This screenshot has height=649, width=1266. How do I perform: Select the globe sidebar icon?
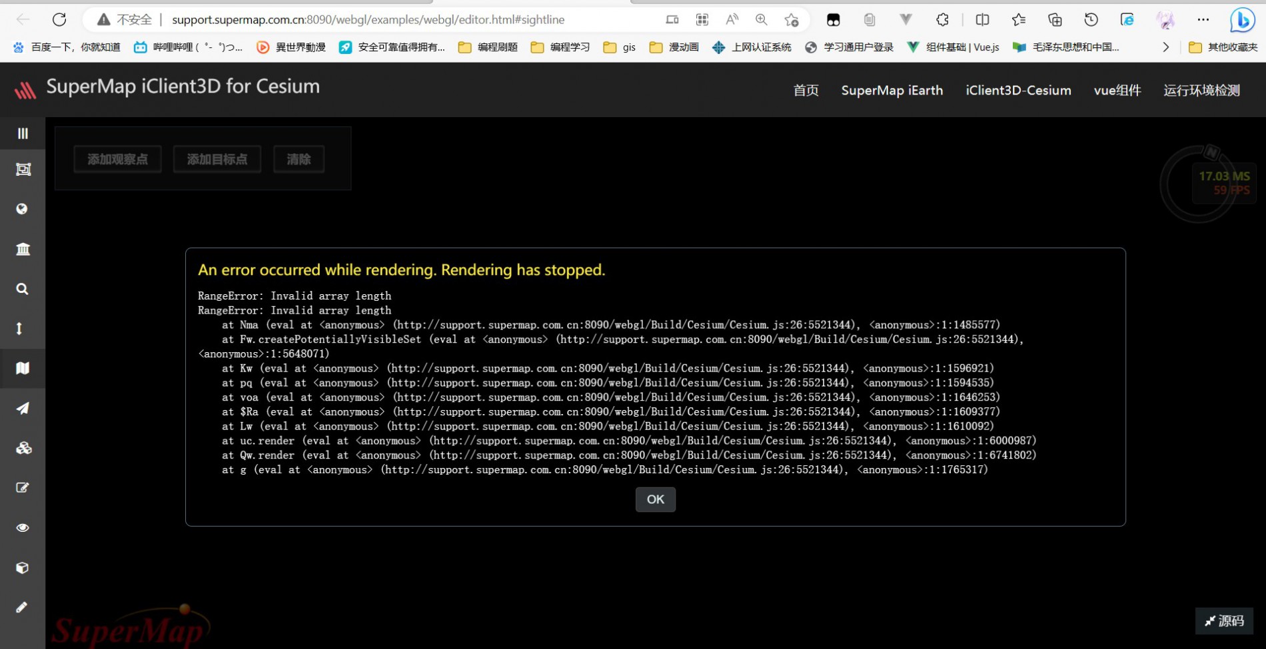click(x=22, y=209)
